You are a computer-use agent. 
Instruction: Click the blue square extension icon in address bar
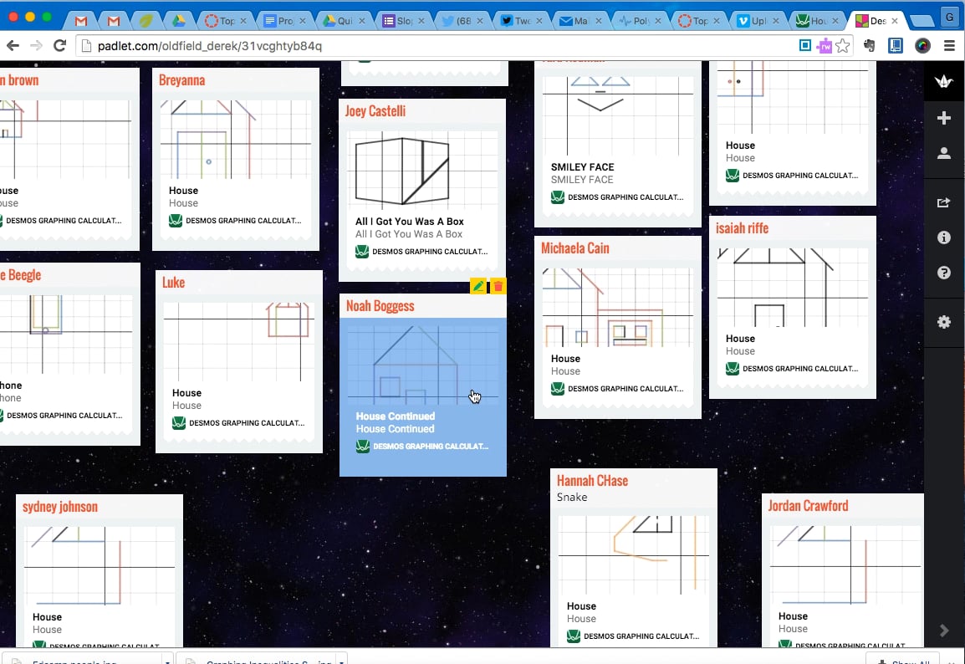pyautogui.click(x=805, y=45)
